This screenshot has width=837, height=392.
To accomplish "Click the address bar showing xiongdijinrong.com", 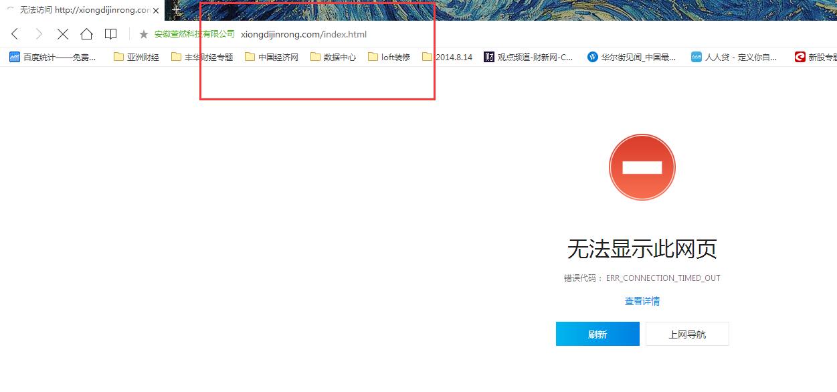I will 303,34.
